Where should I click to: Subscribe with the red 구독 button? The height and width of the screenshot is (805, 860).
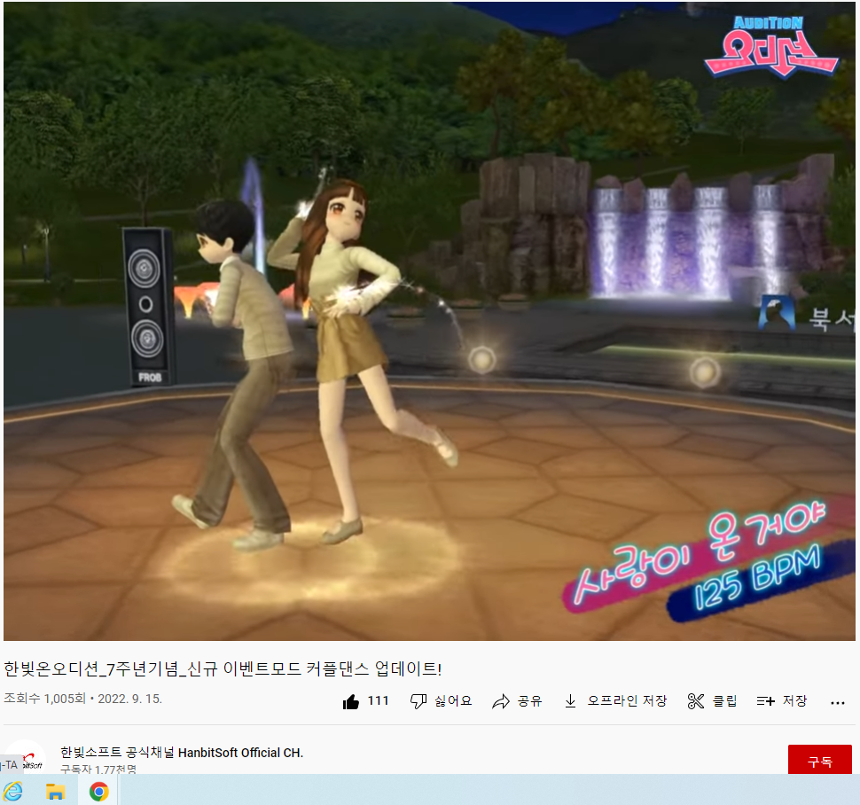point(820,760)
